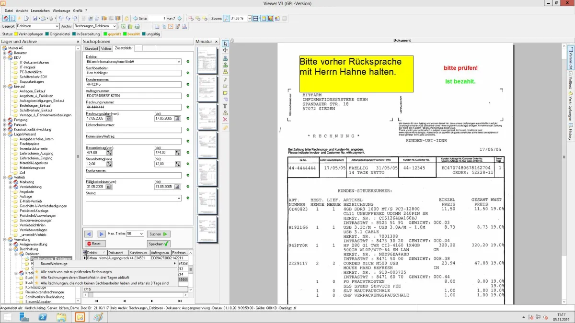Click the zoom magnifier icon
The height and width of the screenshot is (323, 575).
[227, 18]
